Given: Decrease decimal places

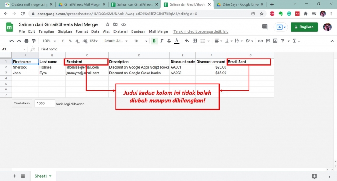Looking at the screenshot, I should (77, 41).
